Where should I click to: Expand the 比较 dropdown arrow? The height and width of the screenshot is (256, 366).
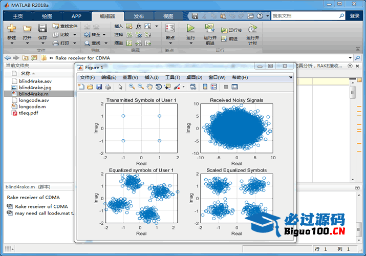pos(75,34)
